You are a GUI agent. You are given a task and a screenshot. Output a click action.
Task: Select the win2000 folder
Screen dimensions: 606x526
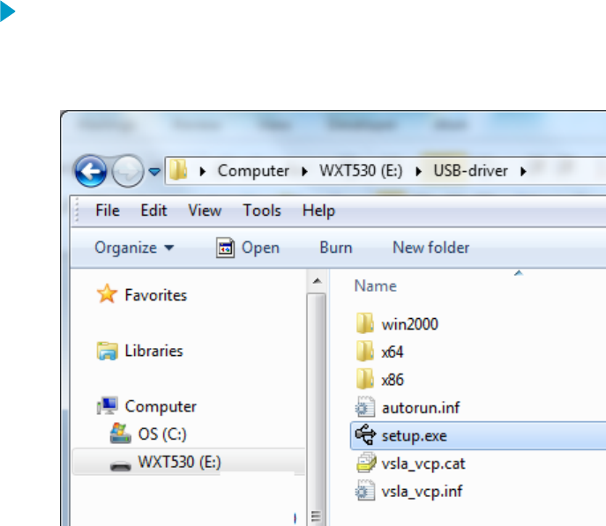pos(409,324)
